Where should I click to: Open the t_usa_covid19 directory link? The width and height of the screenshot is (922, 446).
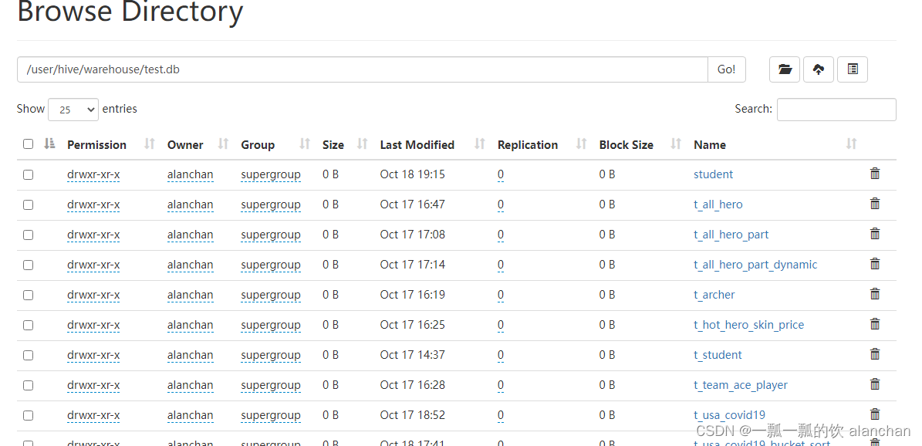(730, 415)
